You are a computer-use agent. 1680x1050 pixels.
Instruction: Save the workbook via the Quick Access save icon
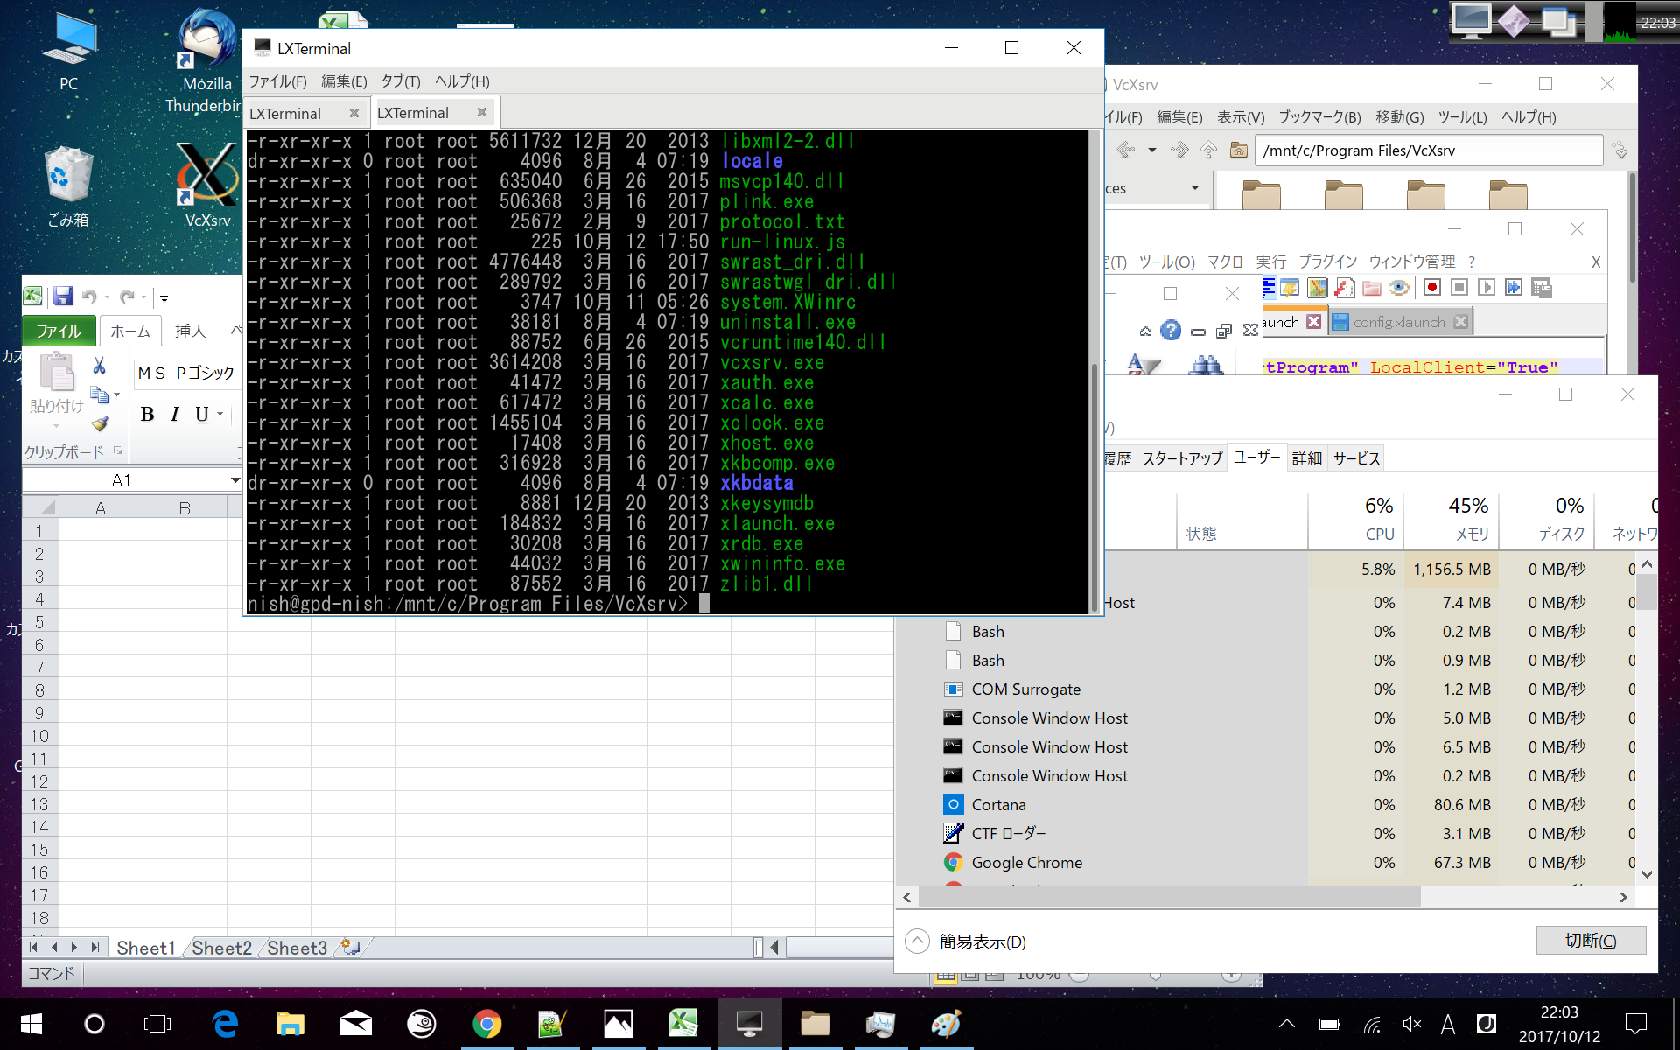63,297
